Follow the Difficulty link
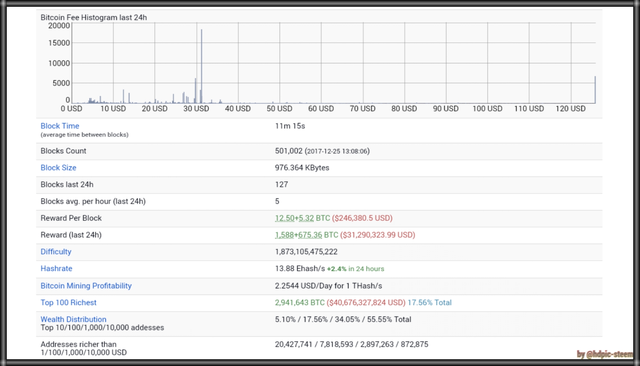 [x=56, y=251]
